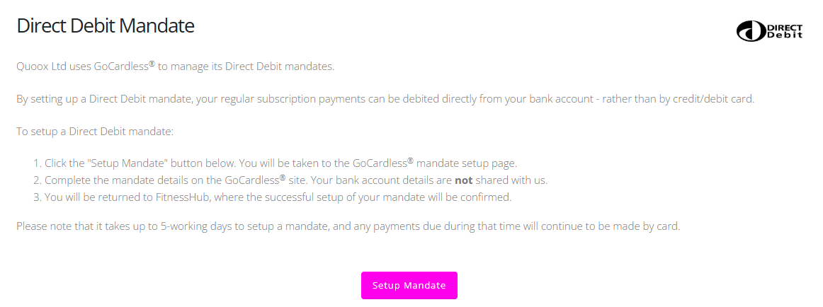This screenshot has height=307, width=823.
Task: Click the second step about completing mandate details
Action: (x=295, y=180)
